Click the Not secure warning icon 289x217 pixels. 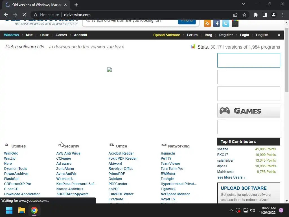click(36, 15)
